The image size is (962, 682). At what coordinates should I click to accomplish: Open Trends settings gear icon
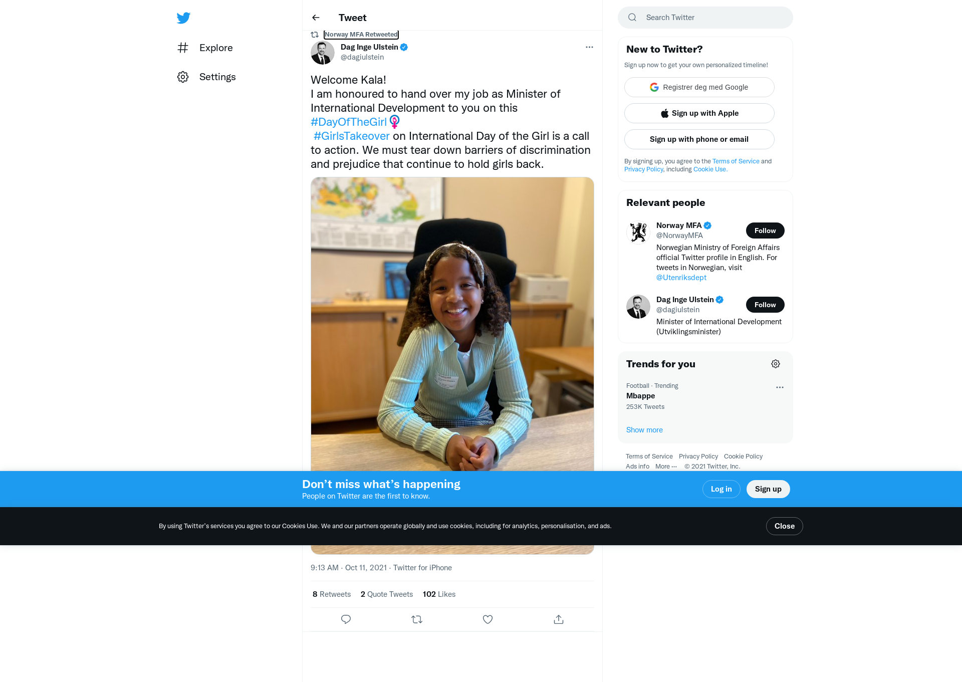click(x=776, y=364)
